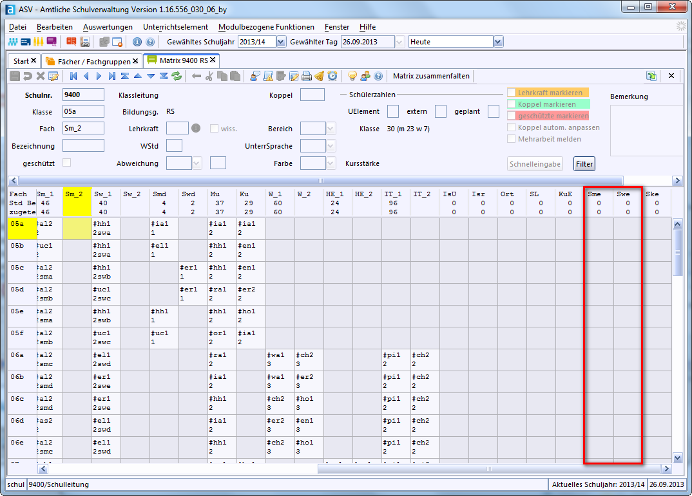Click the printer icon in matrix toolbar

pos(306,76)
